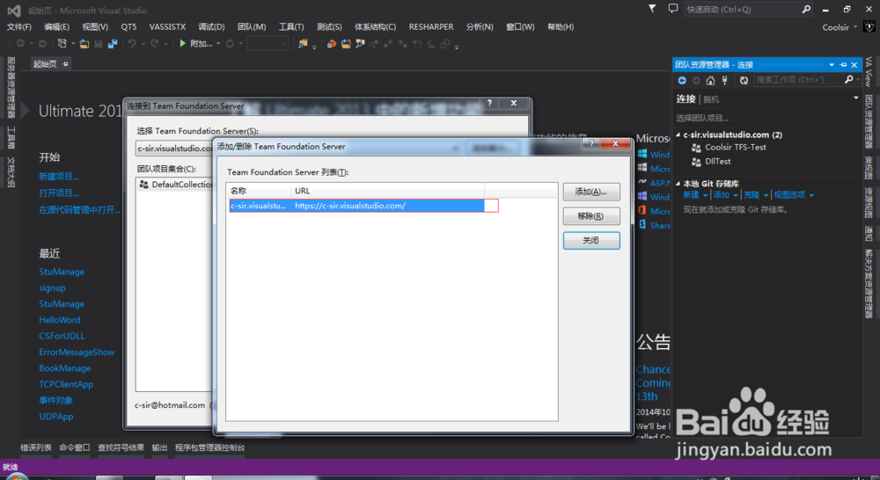Screen dimensions: 880x480
Task: Click the Undo toolbar icon
Action: [132, 43]
